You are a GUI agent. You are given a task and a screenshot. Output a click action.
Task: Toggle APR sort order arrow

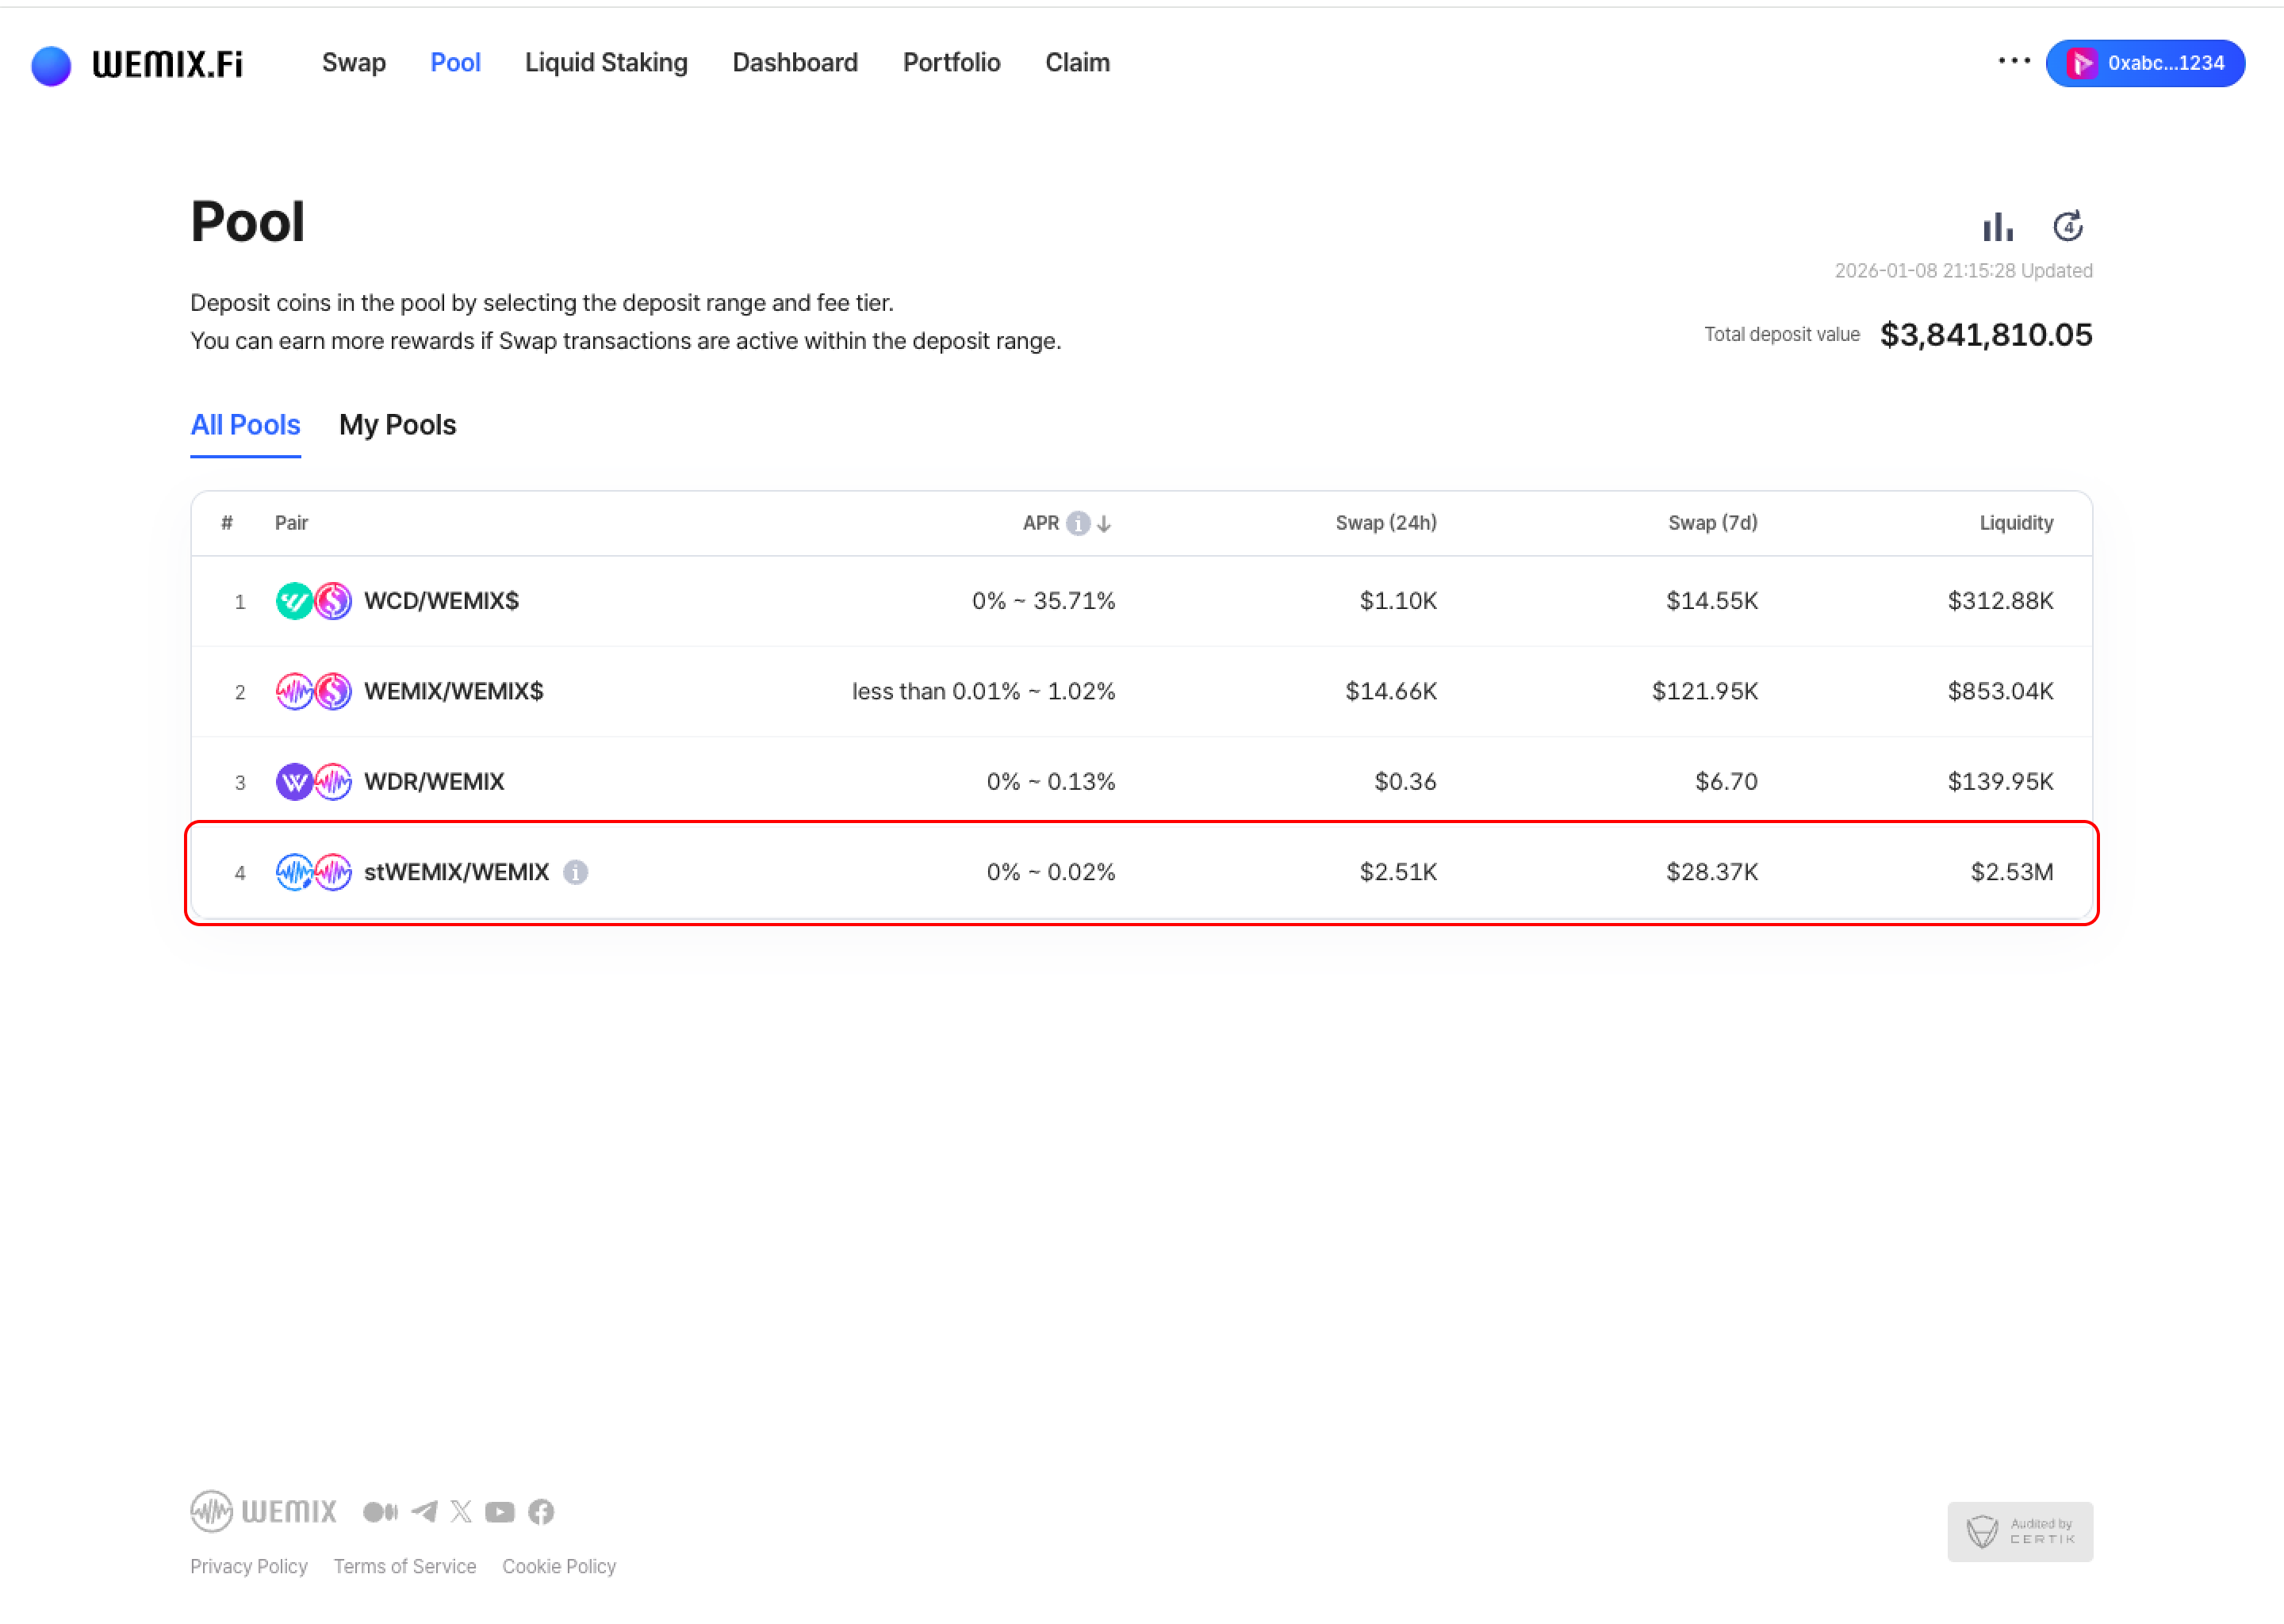pos(1104,523)
